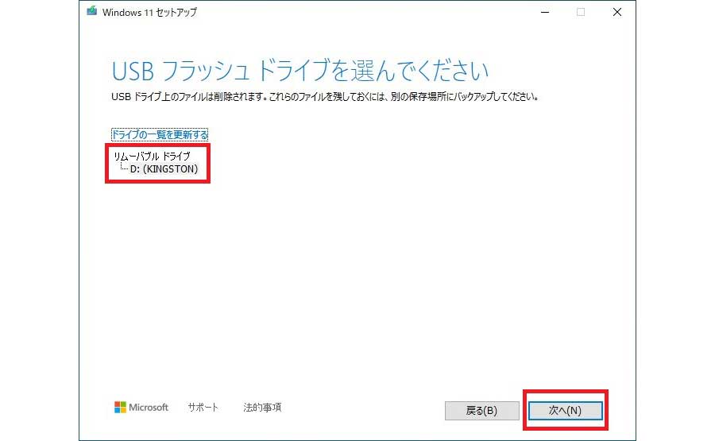Image resolution: width=715 pixels, height=441 pixels.
Task: Click ドライブの一覧を更新する to refresh drives
Action: point(160,134)
